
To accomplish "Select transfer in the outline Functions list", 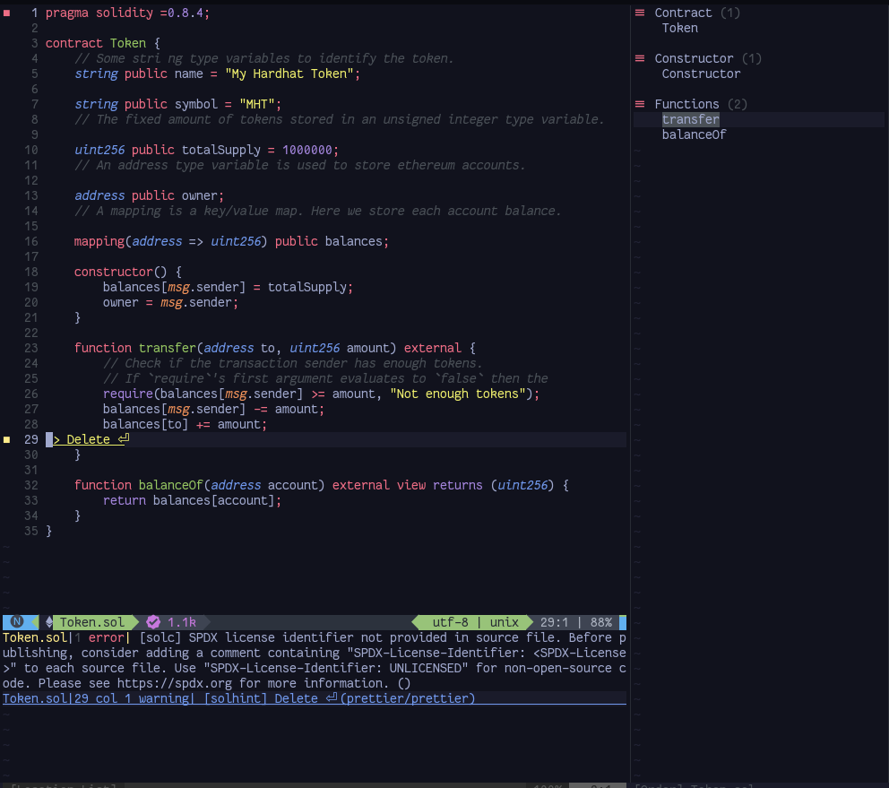I will click(x=691, y=120).
